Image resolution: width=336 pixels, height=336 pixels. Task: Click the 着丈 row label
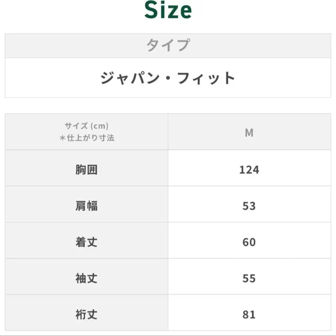[x=86, y=242]
